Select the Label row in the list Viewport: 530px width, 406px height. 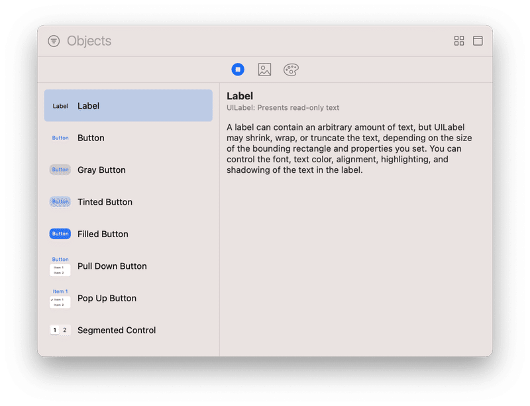[128, 105]
